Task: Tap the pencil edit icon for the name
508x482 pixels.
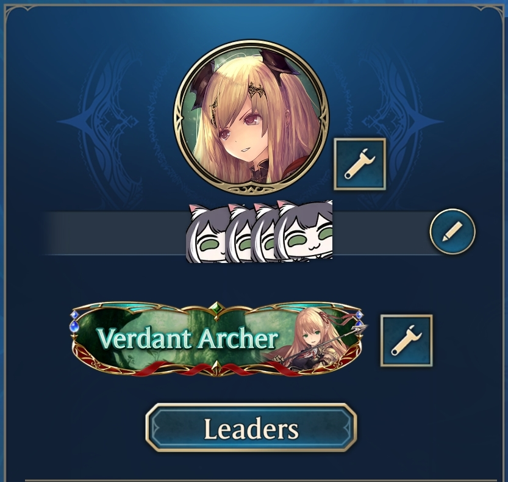Action: coord(453,231)
